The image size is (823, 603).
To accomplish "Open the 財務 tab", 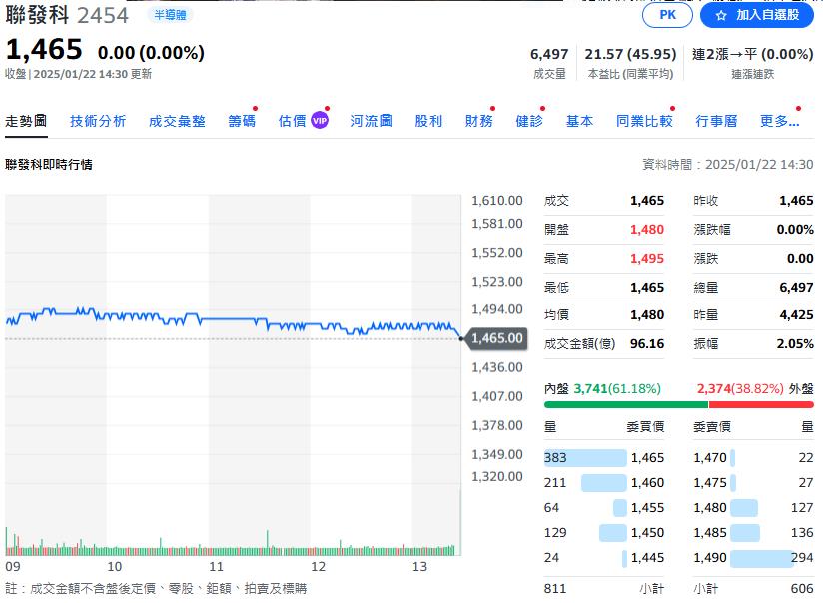I will [x=479, y=121].
